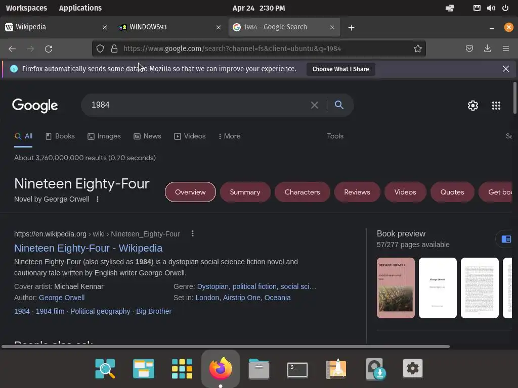Open Files manager from dock
The image size is (518, 388).
pyautogui.click(x=258, y=368)
